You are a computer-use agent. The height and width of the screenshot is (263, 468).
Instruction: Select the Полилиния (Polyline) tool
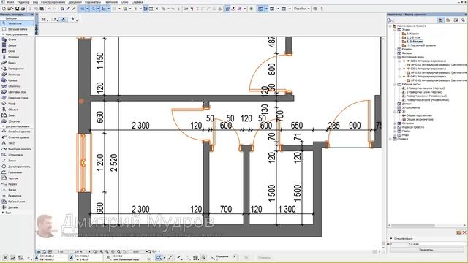point(17,172)
